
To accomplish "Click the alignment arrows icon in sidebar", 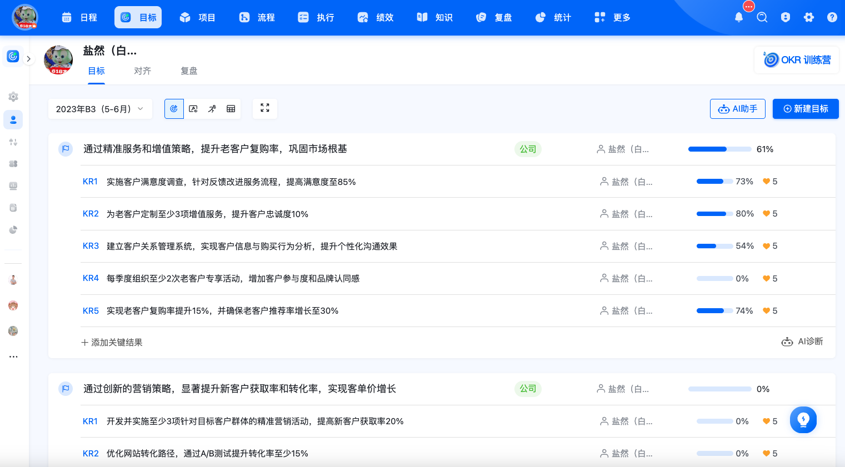I will click(13, 142).
